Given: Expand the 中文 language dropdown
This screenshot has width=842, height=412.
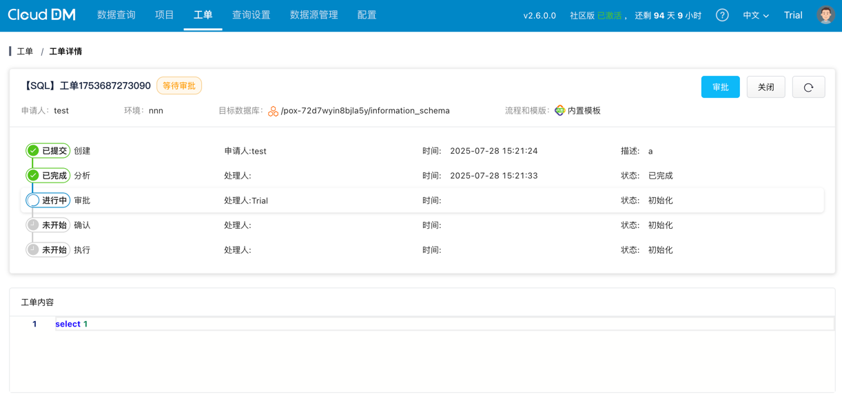Looking at the screenshot, I should pos(755,15).
